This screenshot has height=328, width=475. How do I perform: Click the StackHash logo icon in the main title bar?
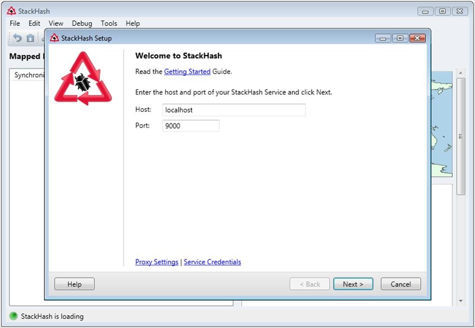[x=11, y=11]
